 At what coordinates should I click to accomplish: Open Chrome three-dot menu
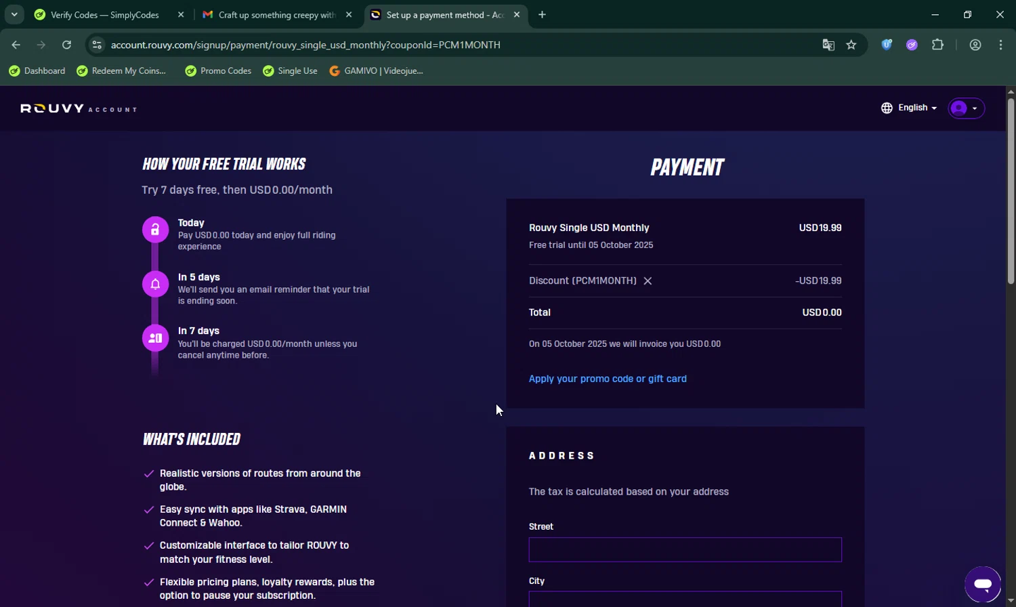coord(1001,45)
